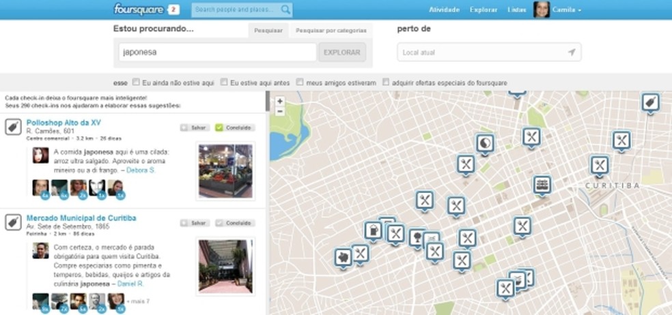Open Mercado Municipal de Curitiba venue
This screenshot has height=315, width=672.
click(81, 218)
